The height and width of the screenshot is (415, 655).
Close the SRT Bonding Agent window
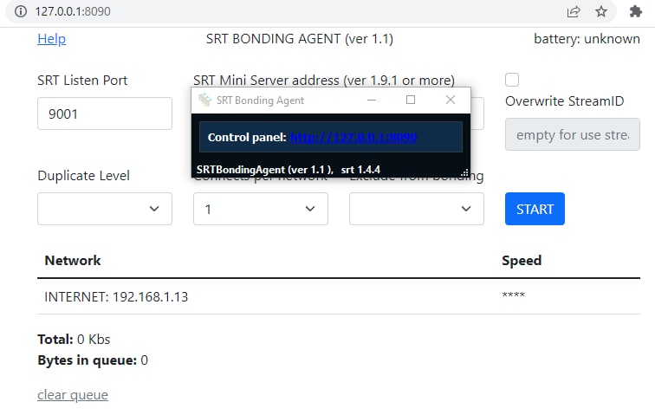point(451,100)
